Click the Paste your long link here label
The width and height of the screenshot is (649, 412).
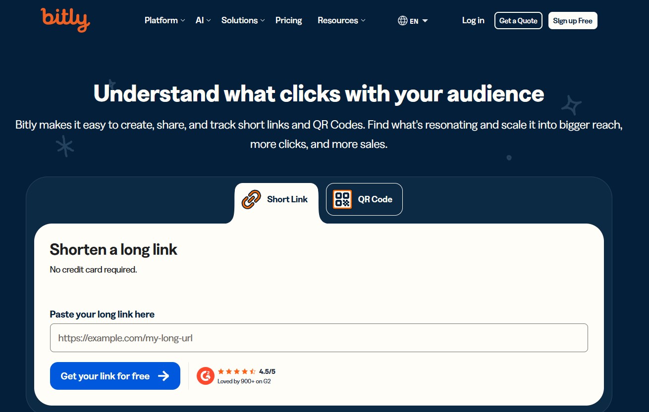click(x=102, y=314)
